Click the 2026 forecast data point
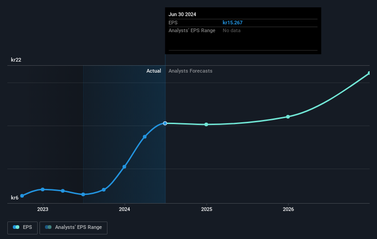This screenshot has width=377, height=239. (288, 117)
